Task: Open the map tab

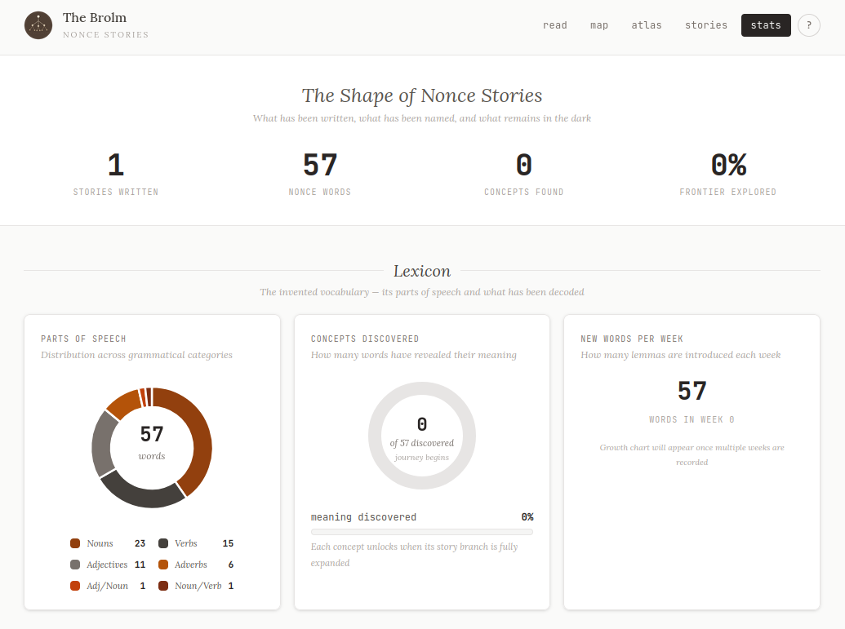Action: 599,25
